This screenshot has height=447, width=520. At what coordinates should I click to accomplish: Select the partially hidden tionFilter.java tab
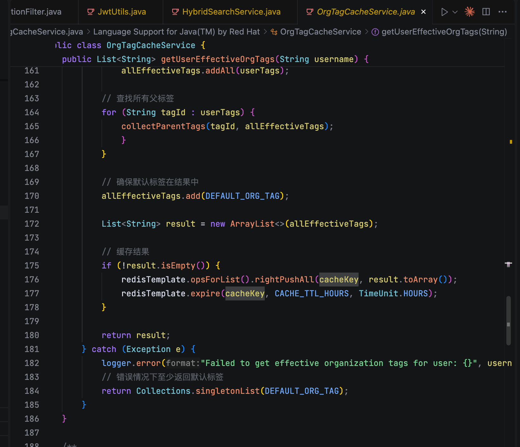click(36, 12)
